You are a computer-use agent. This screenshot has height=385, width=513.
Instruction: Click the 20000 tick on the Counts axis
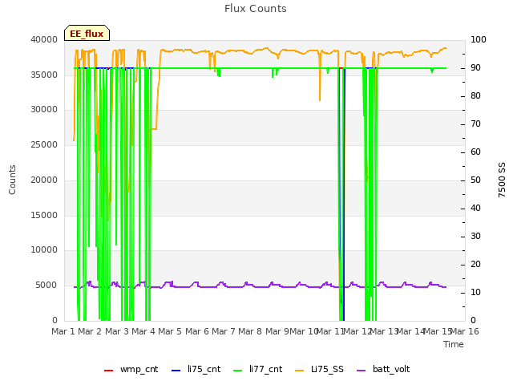(44, 180)
